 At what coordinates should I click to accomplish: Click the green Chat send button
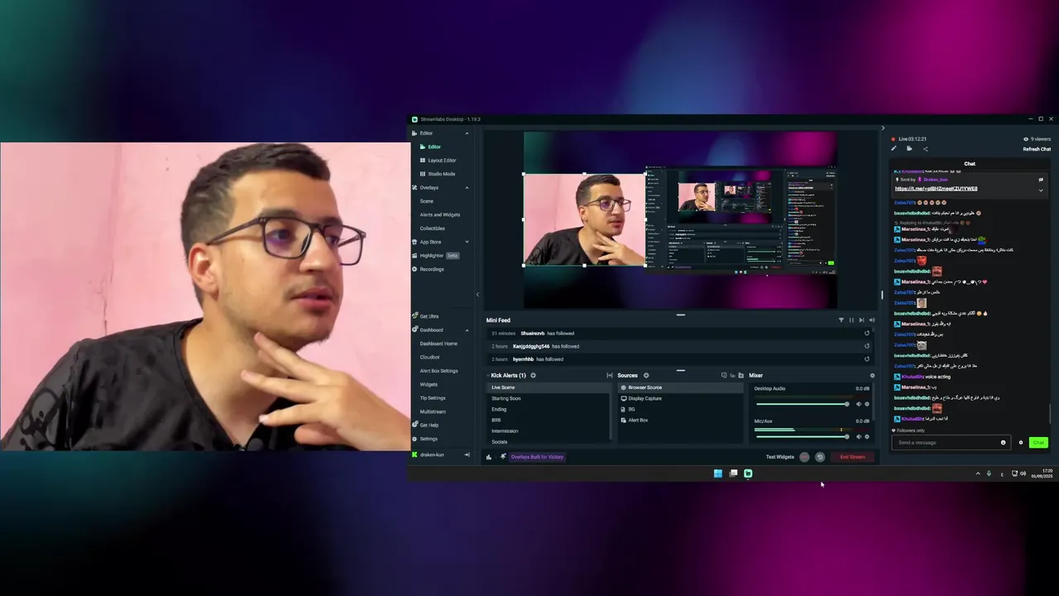(x=1038, y=443)
